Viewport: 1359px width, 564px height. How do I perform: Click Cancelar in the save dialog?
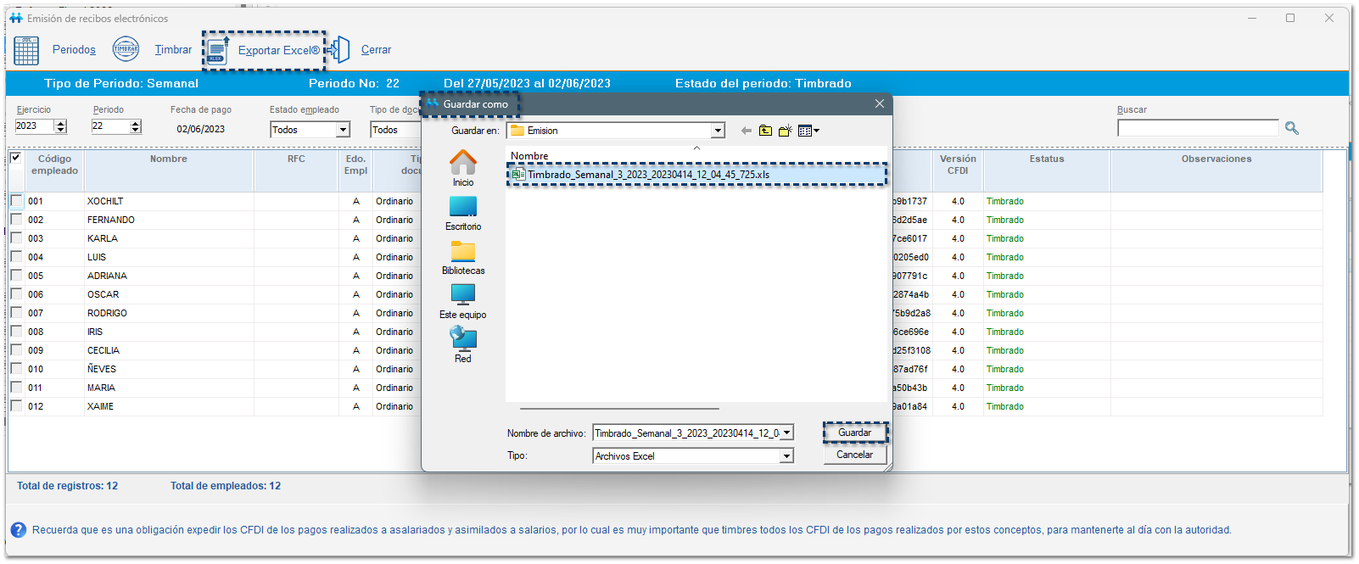pos(854,455)
